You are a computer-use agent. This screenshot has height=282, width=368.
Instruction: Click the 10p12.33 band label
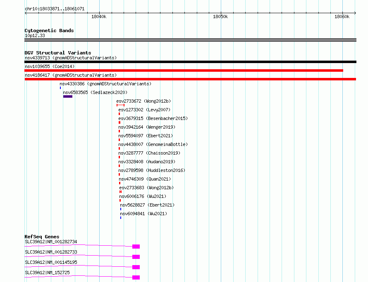[x=35, y=35]
